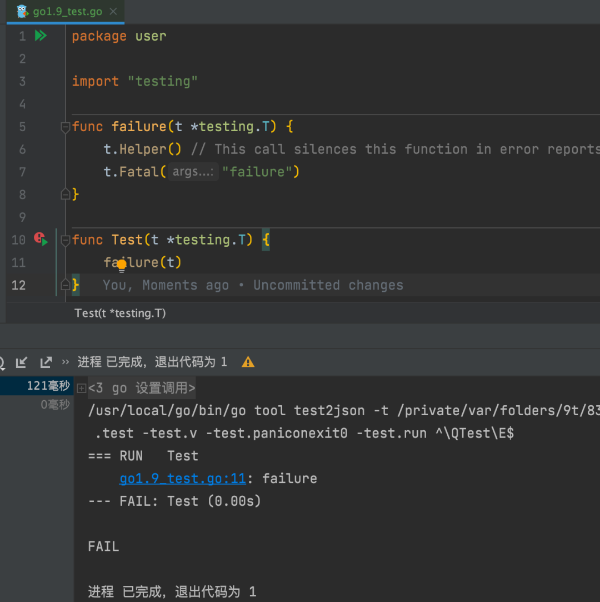Click the "failure" string literal on line 7
600x602 pixels.
[x=257, y=172]
